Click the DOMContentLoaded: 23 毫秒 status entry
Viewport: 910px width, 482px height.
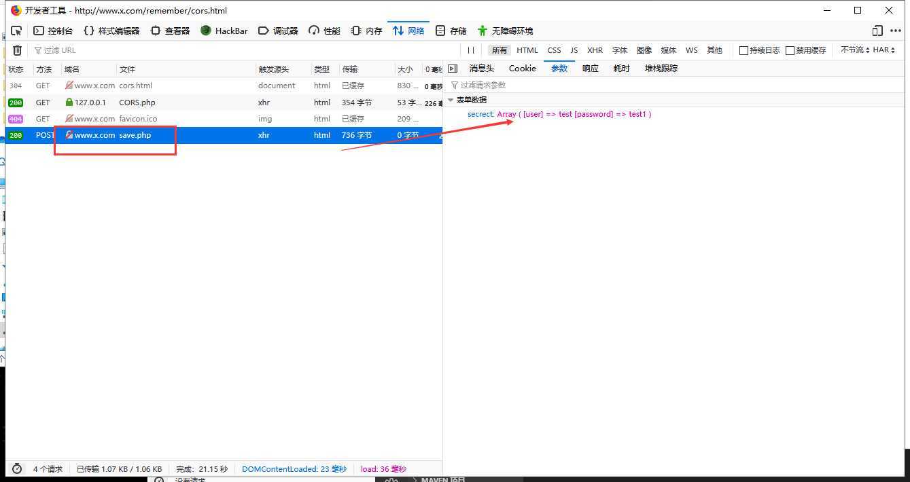click(x=294, y=469)
